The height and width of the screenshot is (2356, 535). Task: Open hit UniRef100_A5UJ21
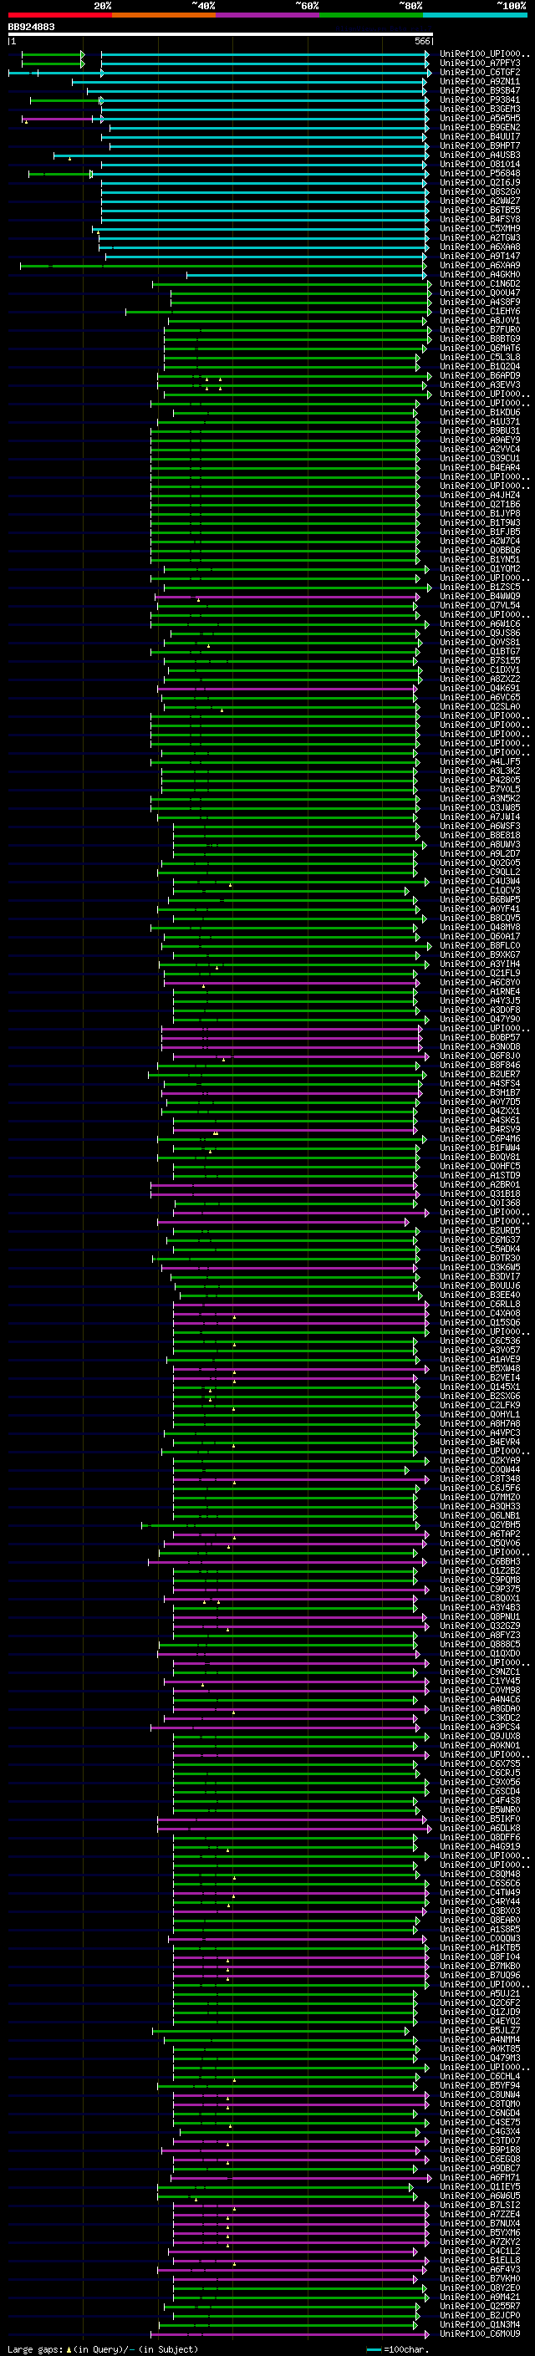[x=480, y=1993]
